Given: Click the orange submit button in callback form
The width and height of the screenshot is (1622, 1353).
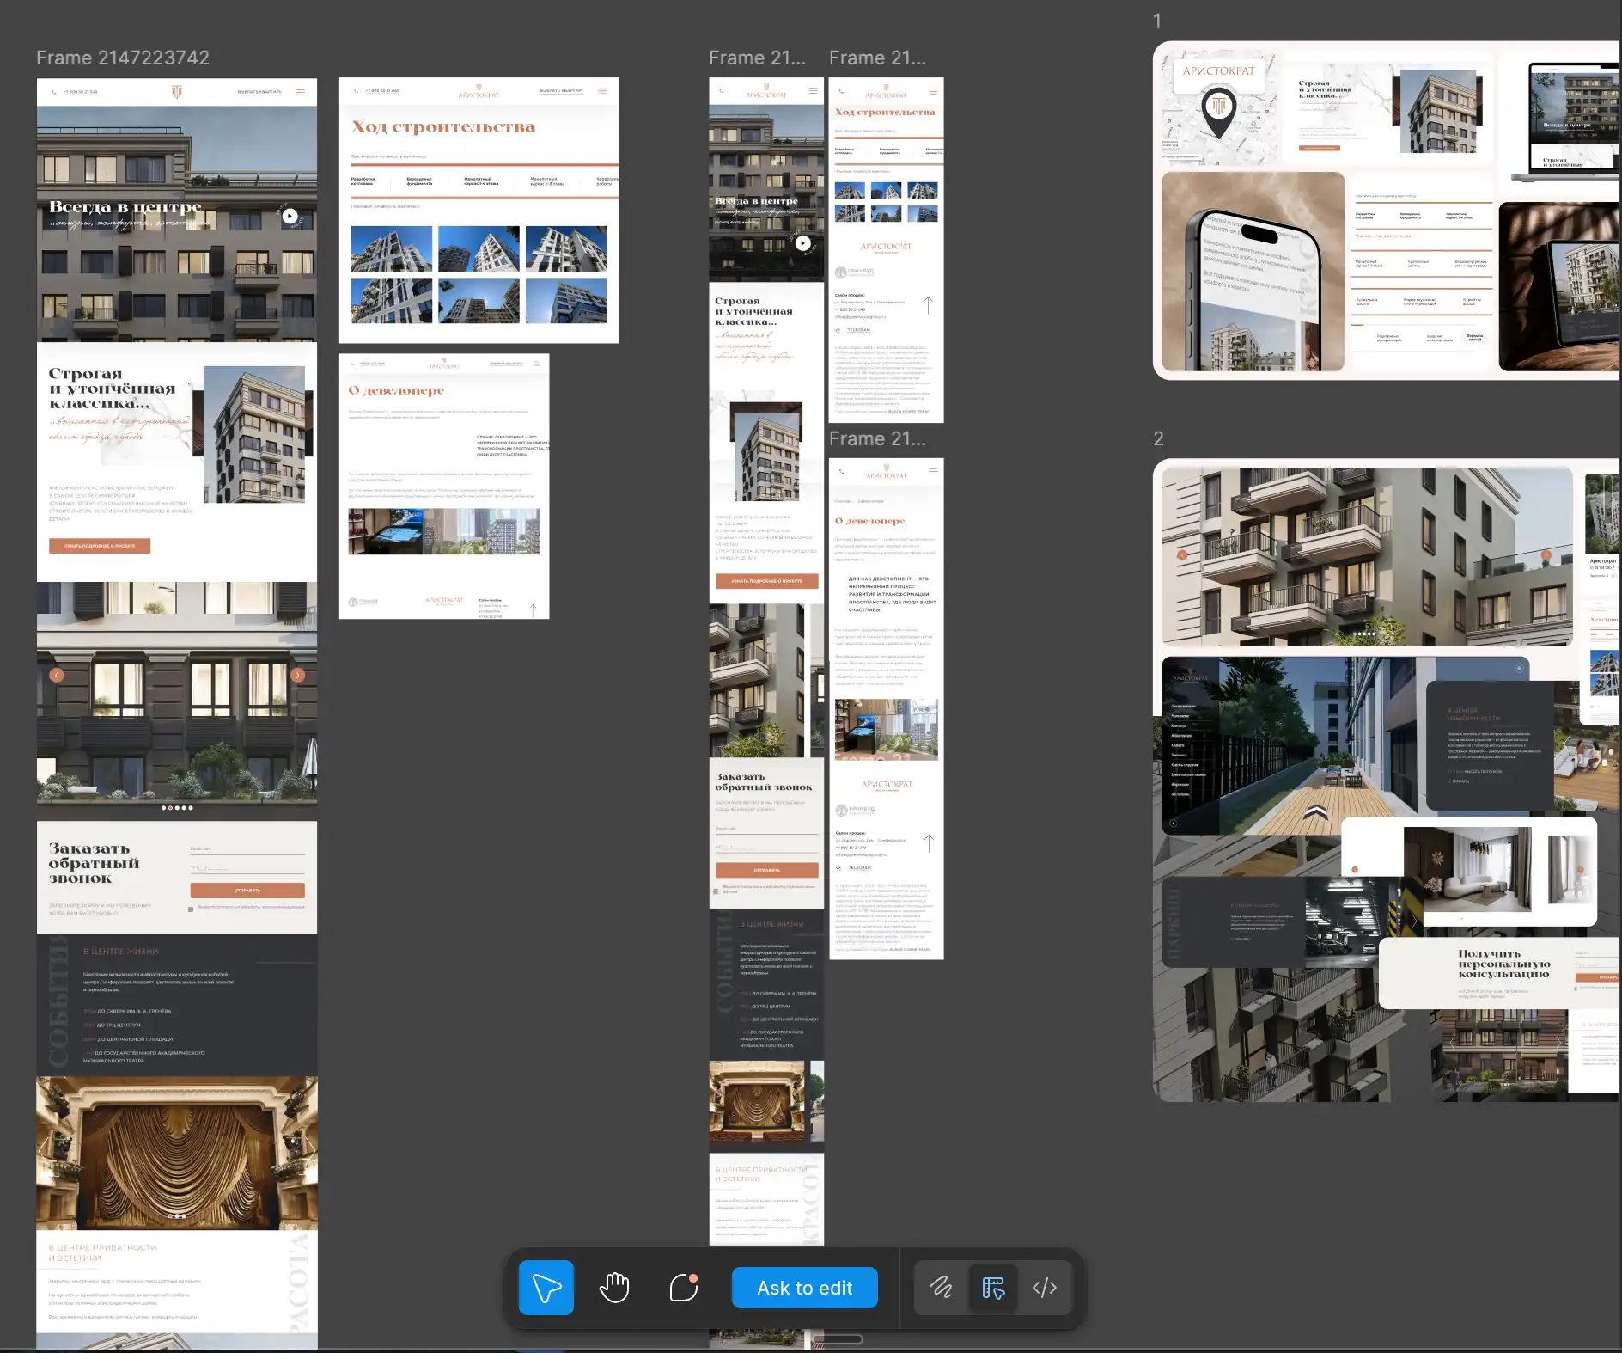Looking at the screenshot, I should (247, 891).
